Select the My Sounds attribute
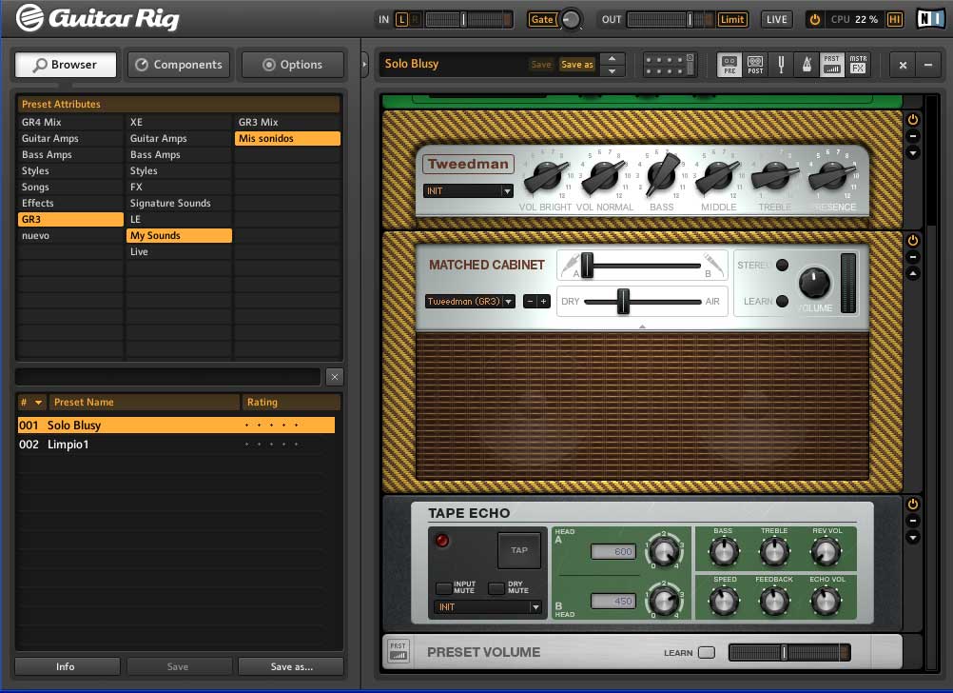Viewport: 953px width, 693px height. click(180, 235)
